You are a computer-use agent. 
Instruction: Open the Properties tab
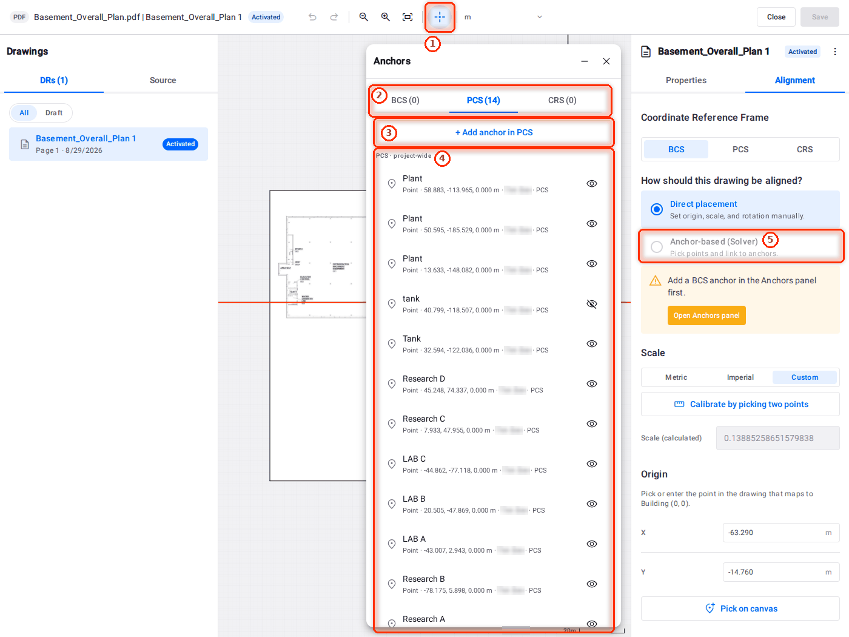[686, 80]
